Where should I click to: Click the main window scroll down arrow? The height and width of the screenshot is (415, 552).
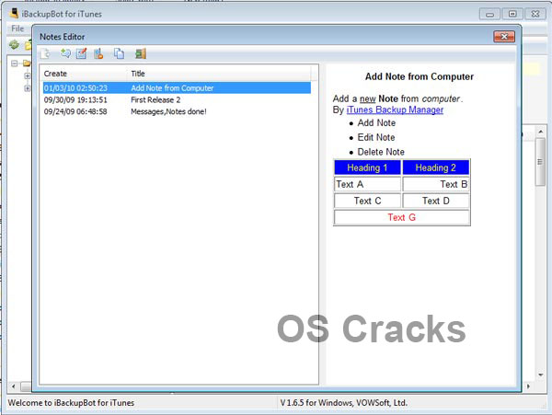tap(540, 375)
